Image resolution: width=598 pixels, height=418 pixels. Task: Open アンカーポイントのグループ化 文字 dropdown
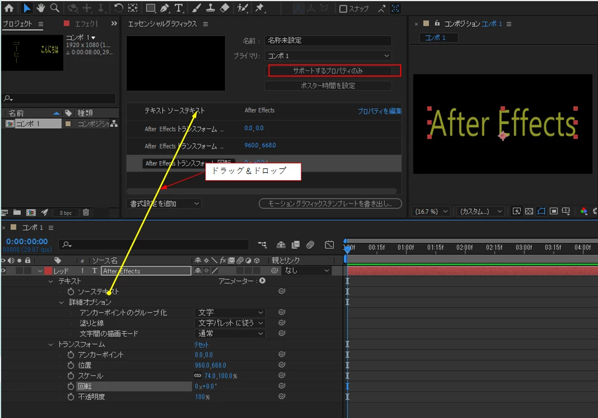[230, 313]
